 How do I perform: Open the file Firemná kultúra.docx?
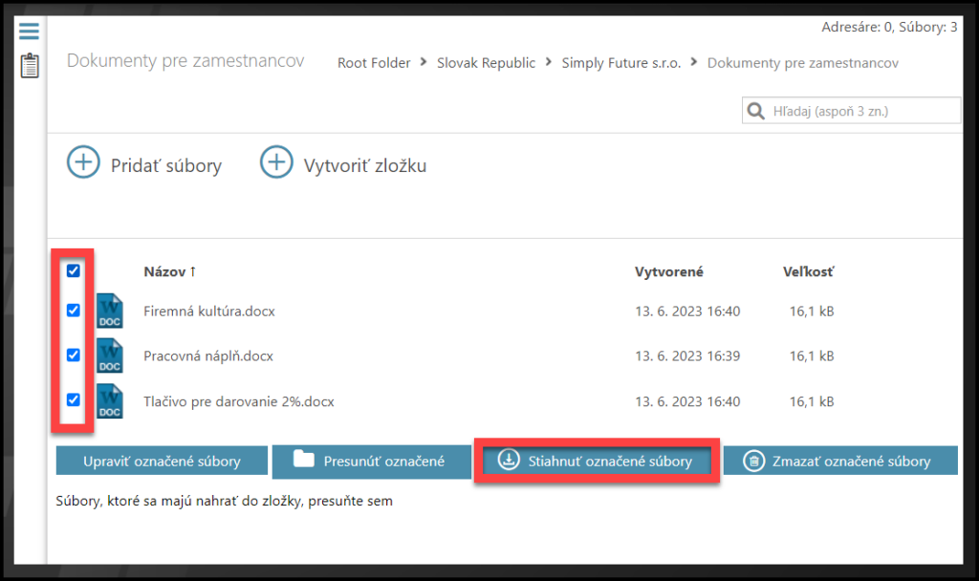pyautogui.click(x=209, y=312)
